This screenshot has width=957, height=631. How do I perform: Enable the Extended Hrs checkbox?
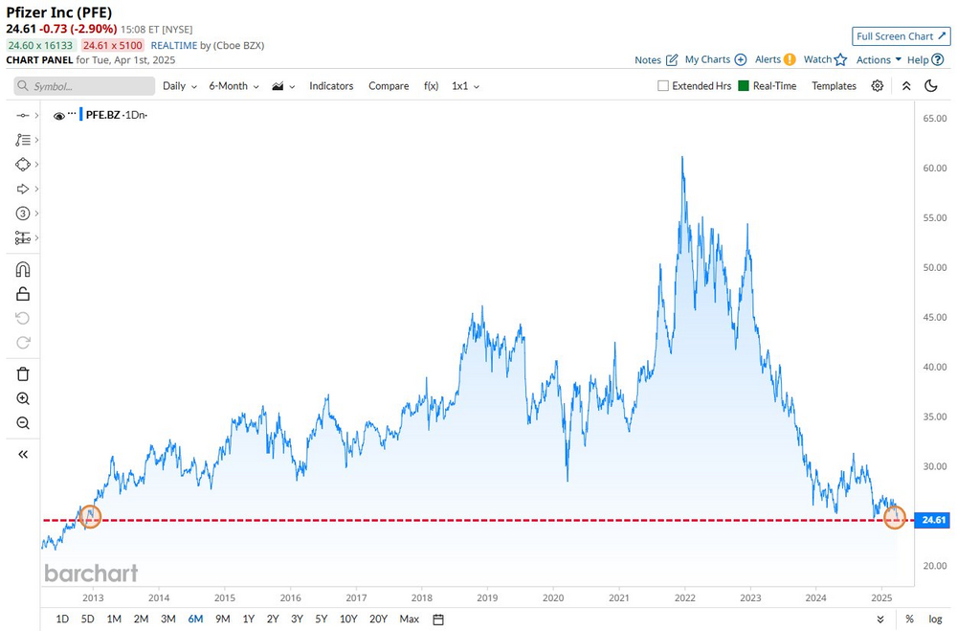point(663,86)
